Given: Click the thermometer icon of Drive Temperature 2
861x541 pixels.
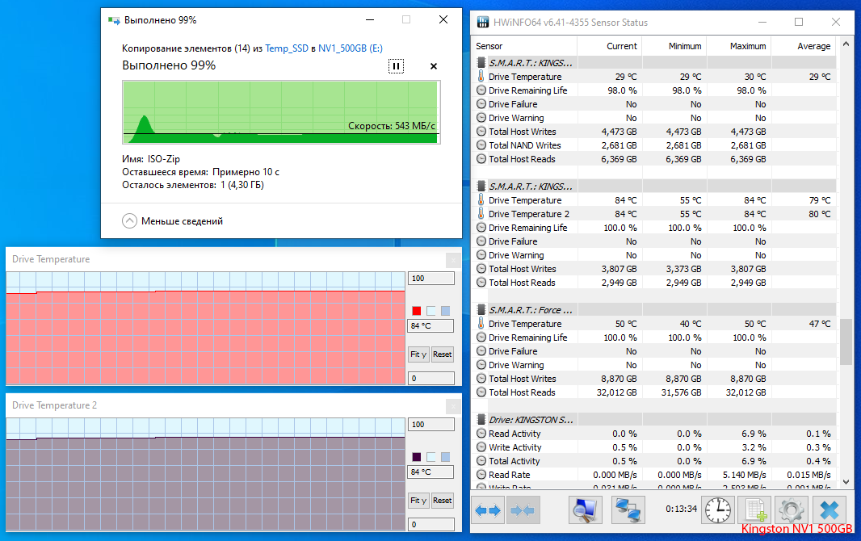Looking at the screenshot, I should (481, 213).
